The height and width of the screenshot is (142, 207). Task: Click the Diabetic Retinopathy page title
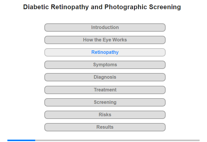coord(102,7)
